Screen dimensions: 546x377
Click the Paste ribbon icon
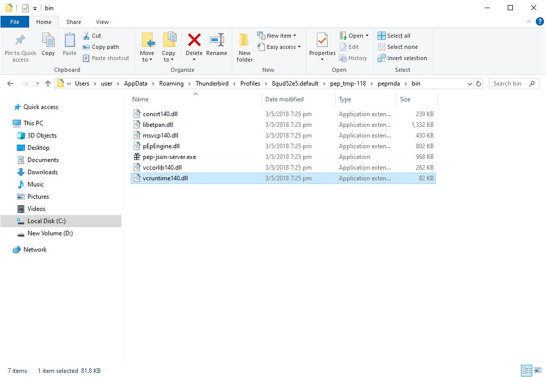coord(69,44)
